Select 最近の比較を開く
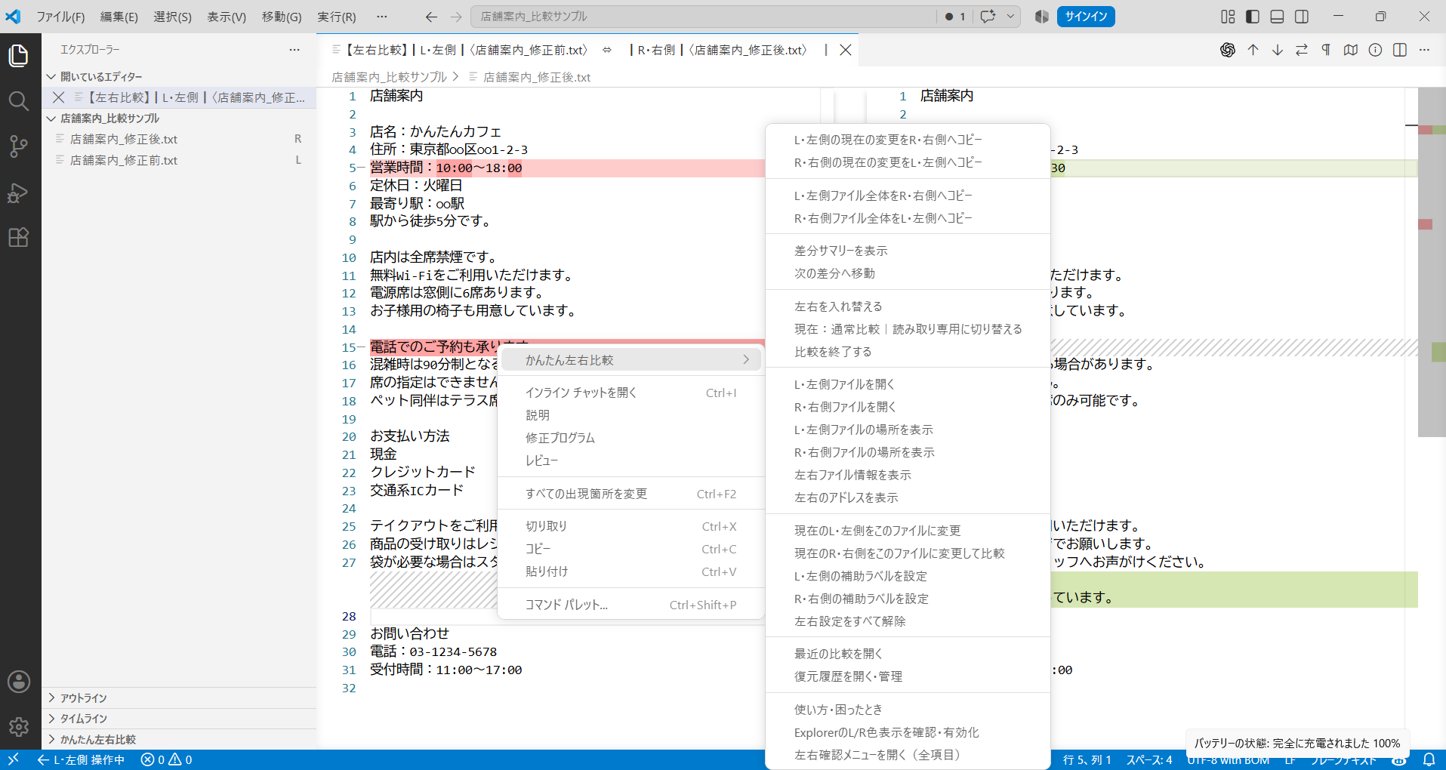 908,654
